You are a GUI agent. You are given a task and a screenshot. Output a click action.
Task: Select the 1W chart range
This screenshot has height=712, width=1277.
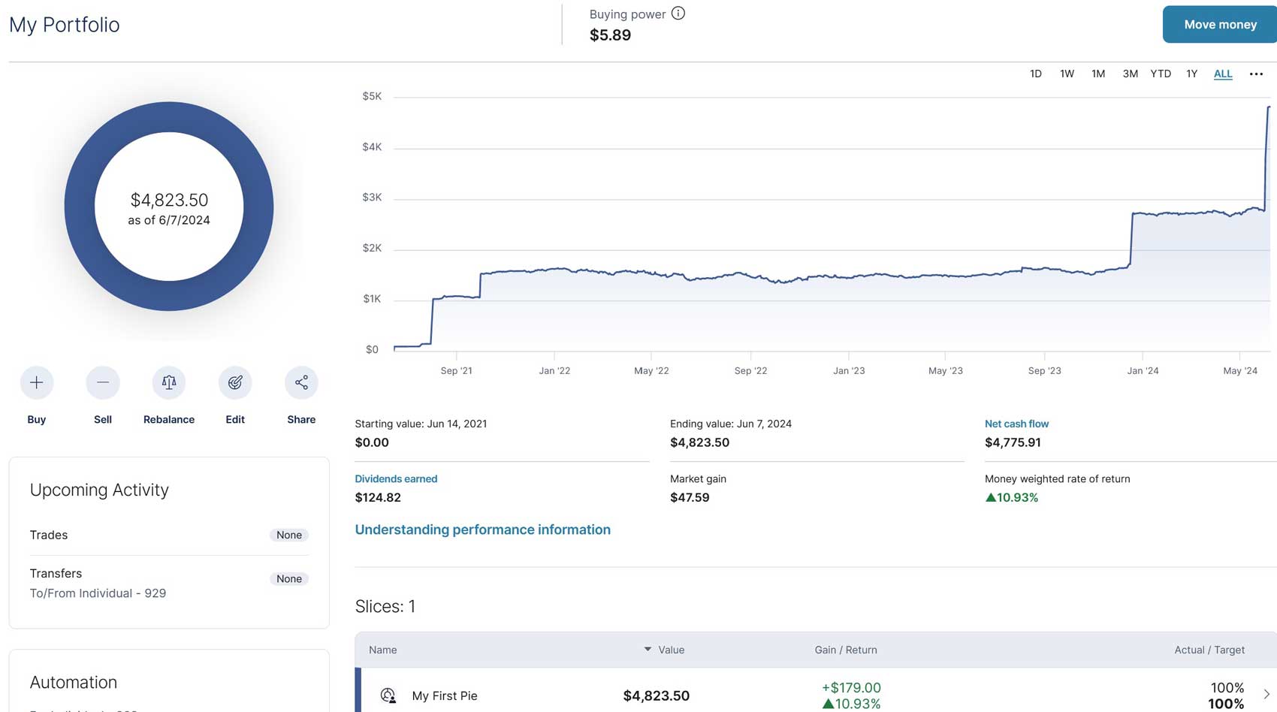[1067, 74]
